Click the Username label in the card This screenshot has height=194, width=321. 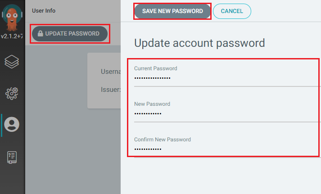[x=110, y=72]
